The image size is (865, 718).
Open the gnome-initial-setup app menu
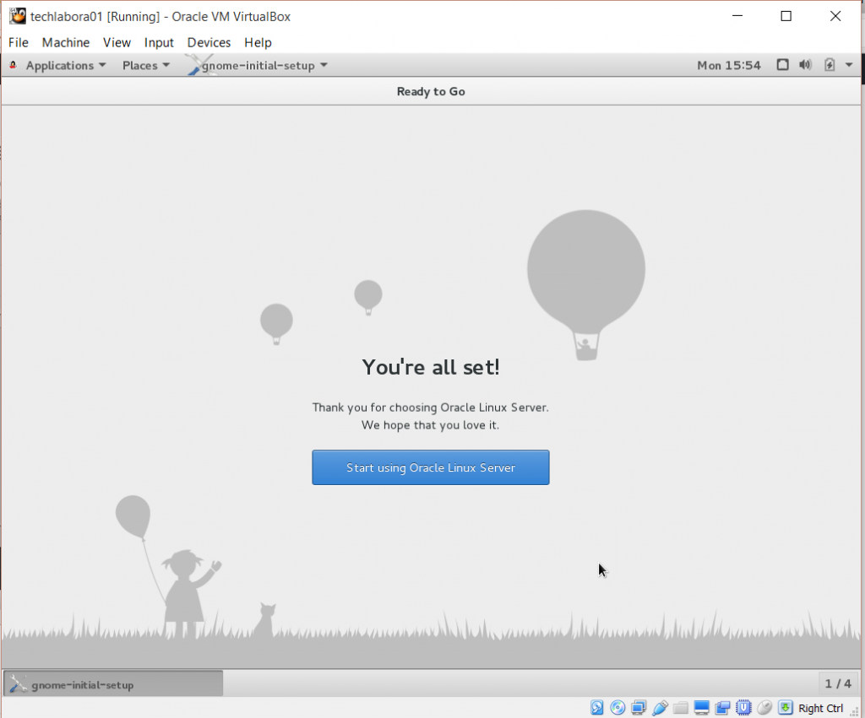pyautogui.click(x=264, y=65)
